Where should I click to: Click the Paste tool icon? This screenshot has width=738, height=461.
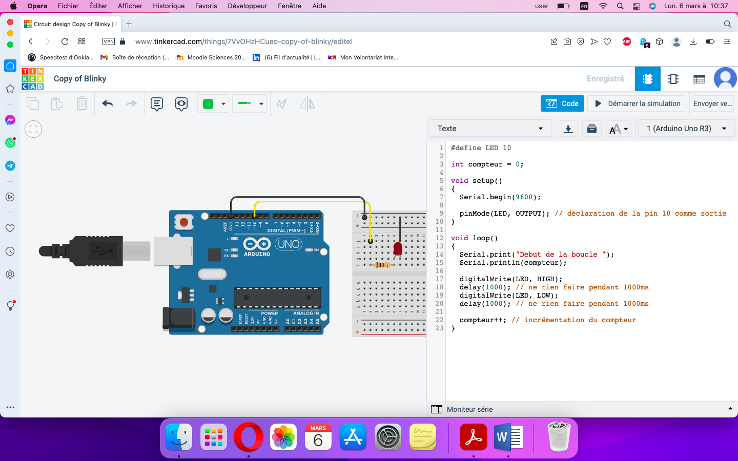pos(57,103)
